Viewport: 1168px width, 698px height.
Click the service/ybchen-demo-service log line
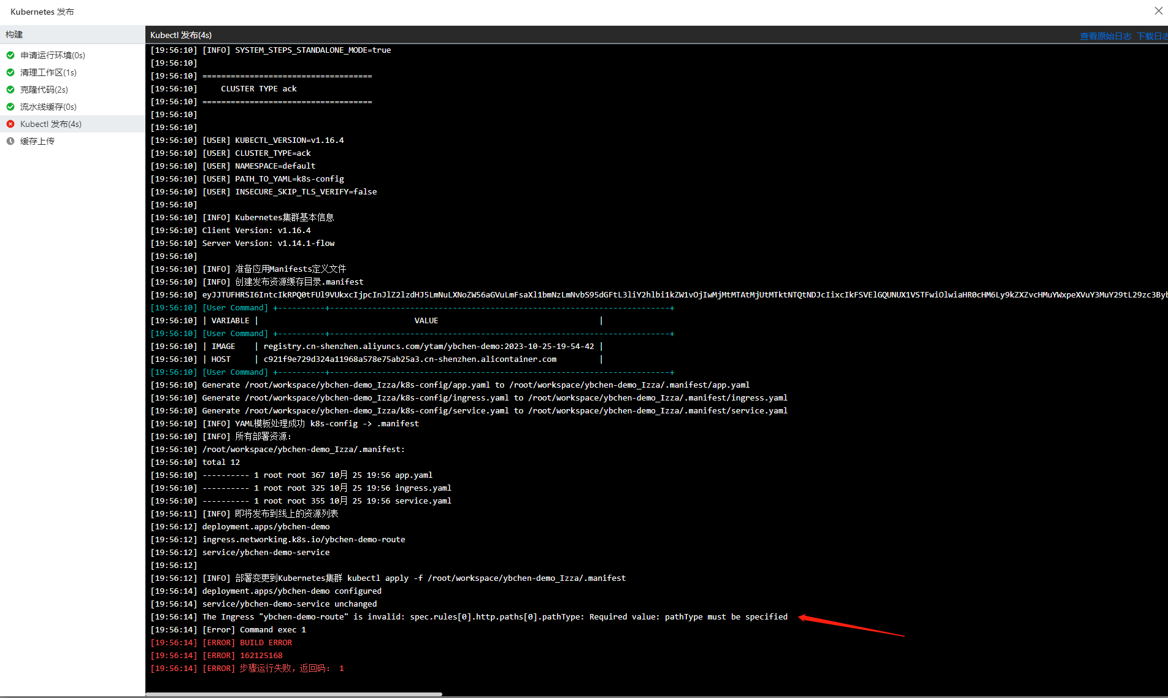coord(240,553)
